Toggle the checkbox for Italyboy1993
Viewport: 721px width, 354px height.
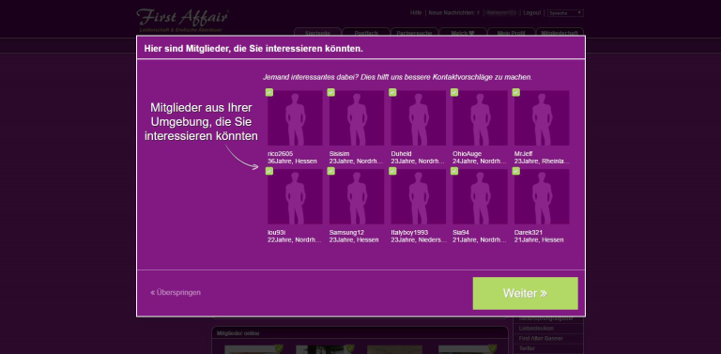(x=392, y=171)
